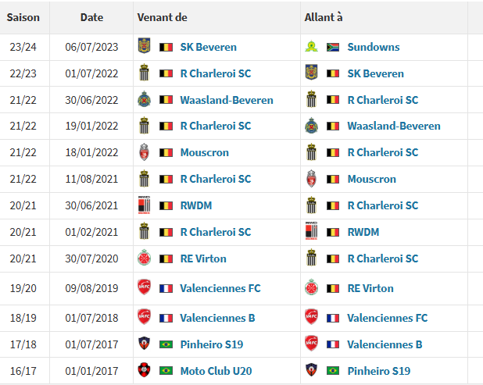Click Mouscron crest in 18/01/2022 row
The width and height of the screenshot is (483, 385).
(x=144, y=152)
